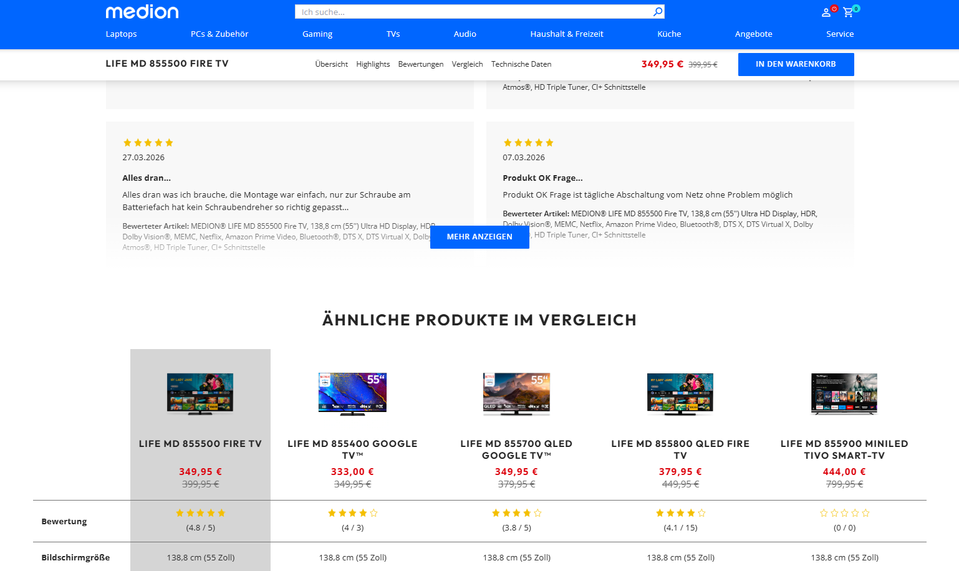Screen dimensions: 959x571
Task: Open the LIFE MD 855900 MiniLED thumbnail
Action: click(844, 394)
